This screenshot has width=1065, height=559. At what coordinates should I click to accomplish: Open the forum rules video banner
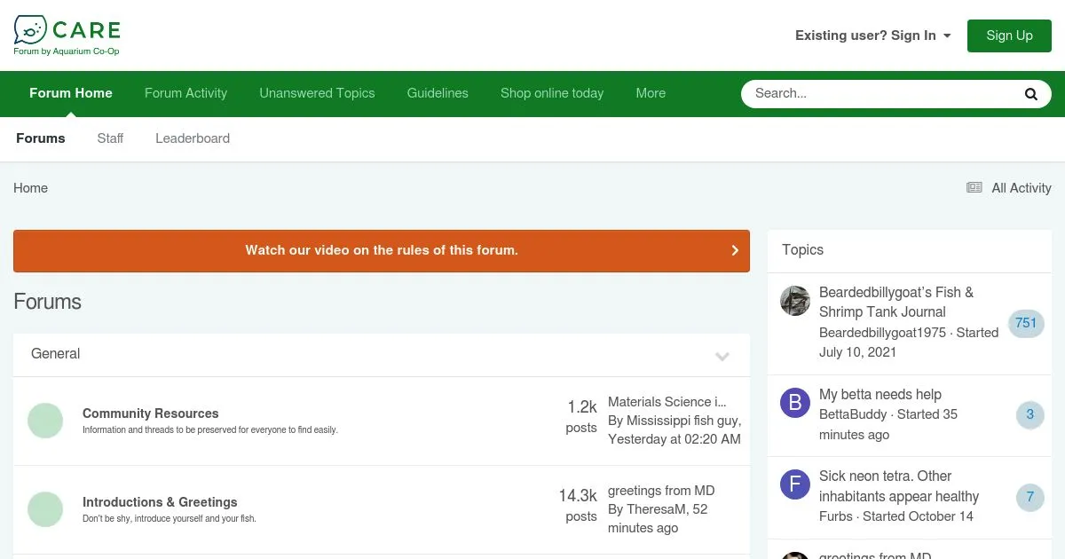pyautogui.click(x=381, y=250)
